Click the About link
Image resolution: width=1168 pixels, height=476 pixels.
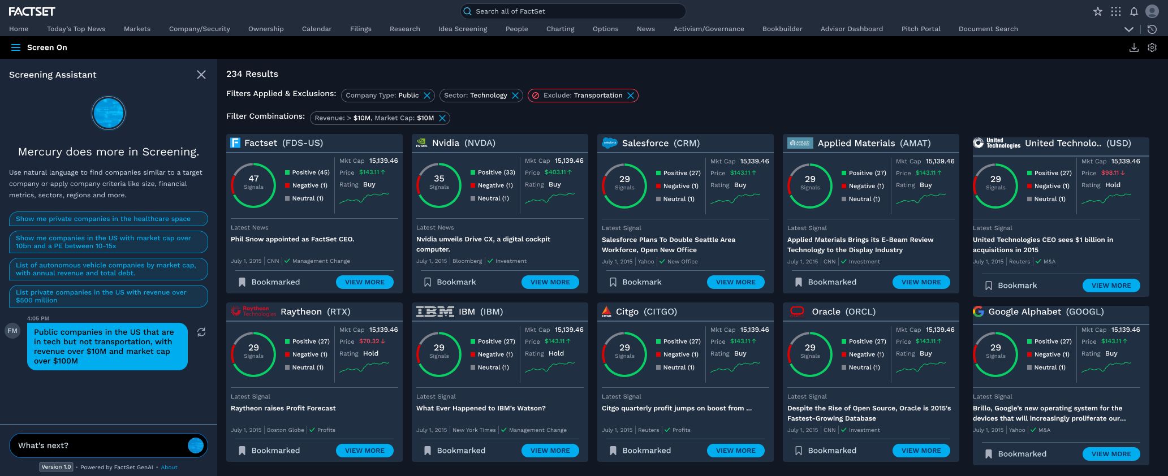pyautogui.click(x=169, y=468)
